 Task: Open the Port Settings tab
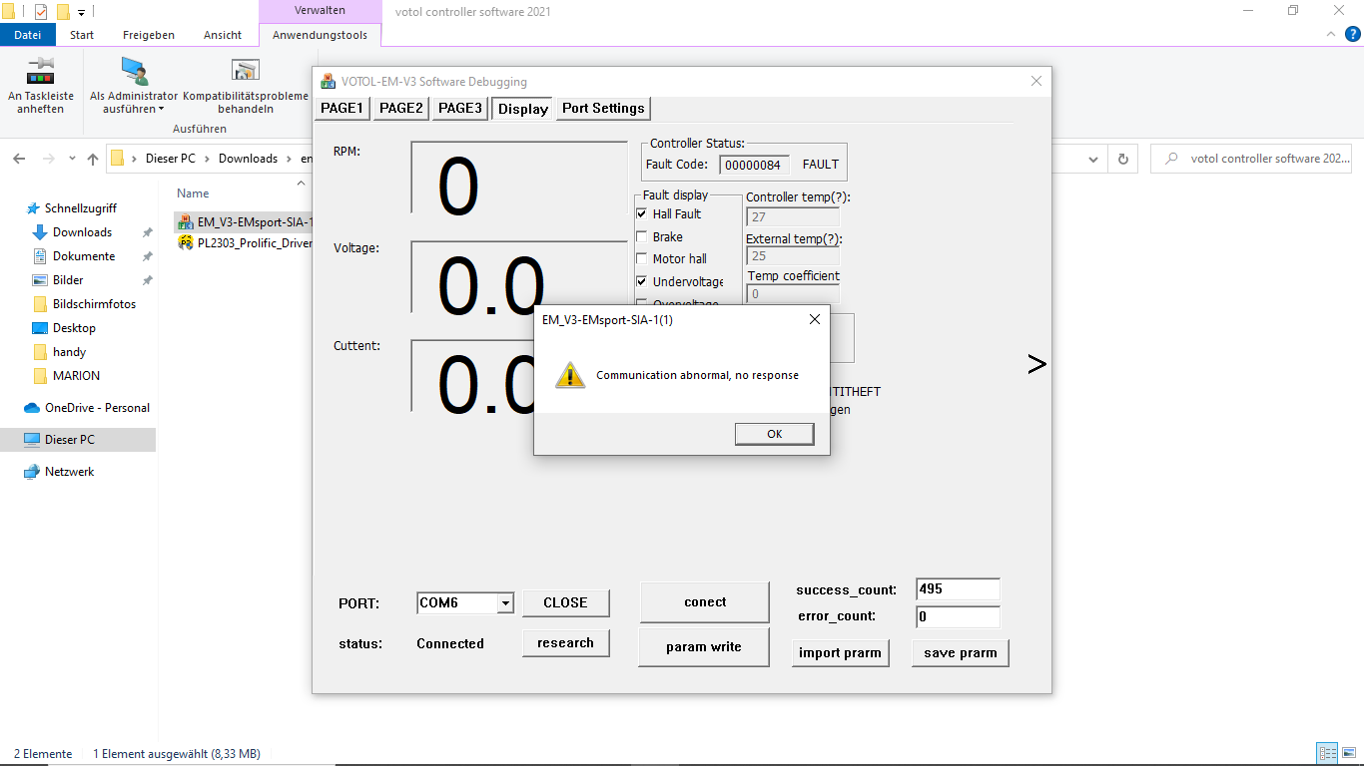(603, 108)
